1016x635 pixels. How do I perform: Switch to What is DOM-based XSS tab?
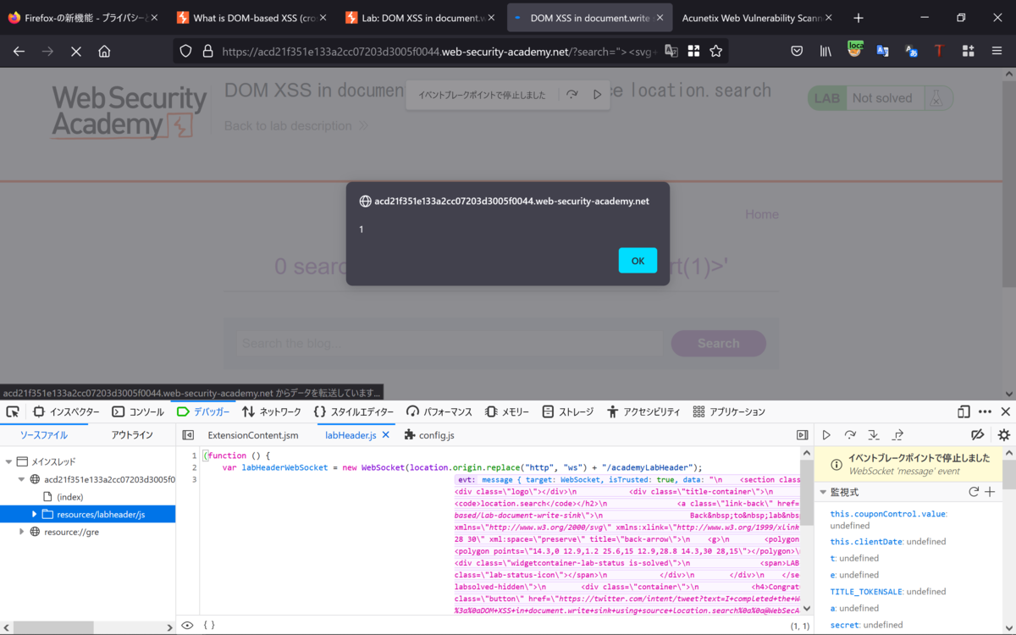pyautogui.click(x=251, y=18)
